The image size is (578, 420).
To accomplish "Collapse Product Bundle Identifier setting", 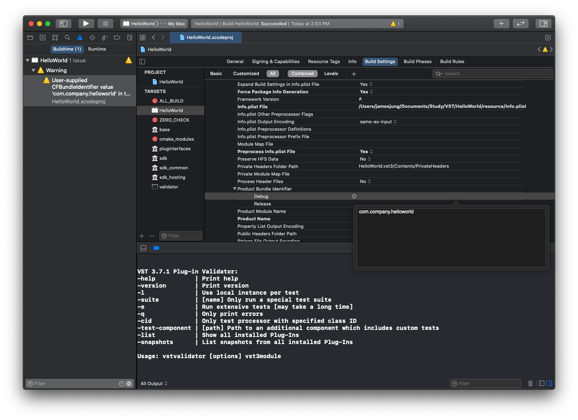I will coord(235,189).
